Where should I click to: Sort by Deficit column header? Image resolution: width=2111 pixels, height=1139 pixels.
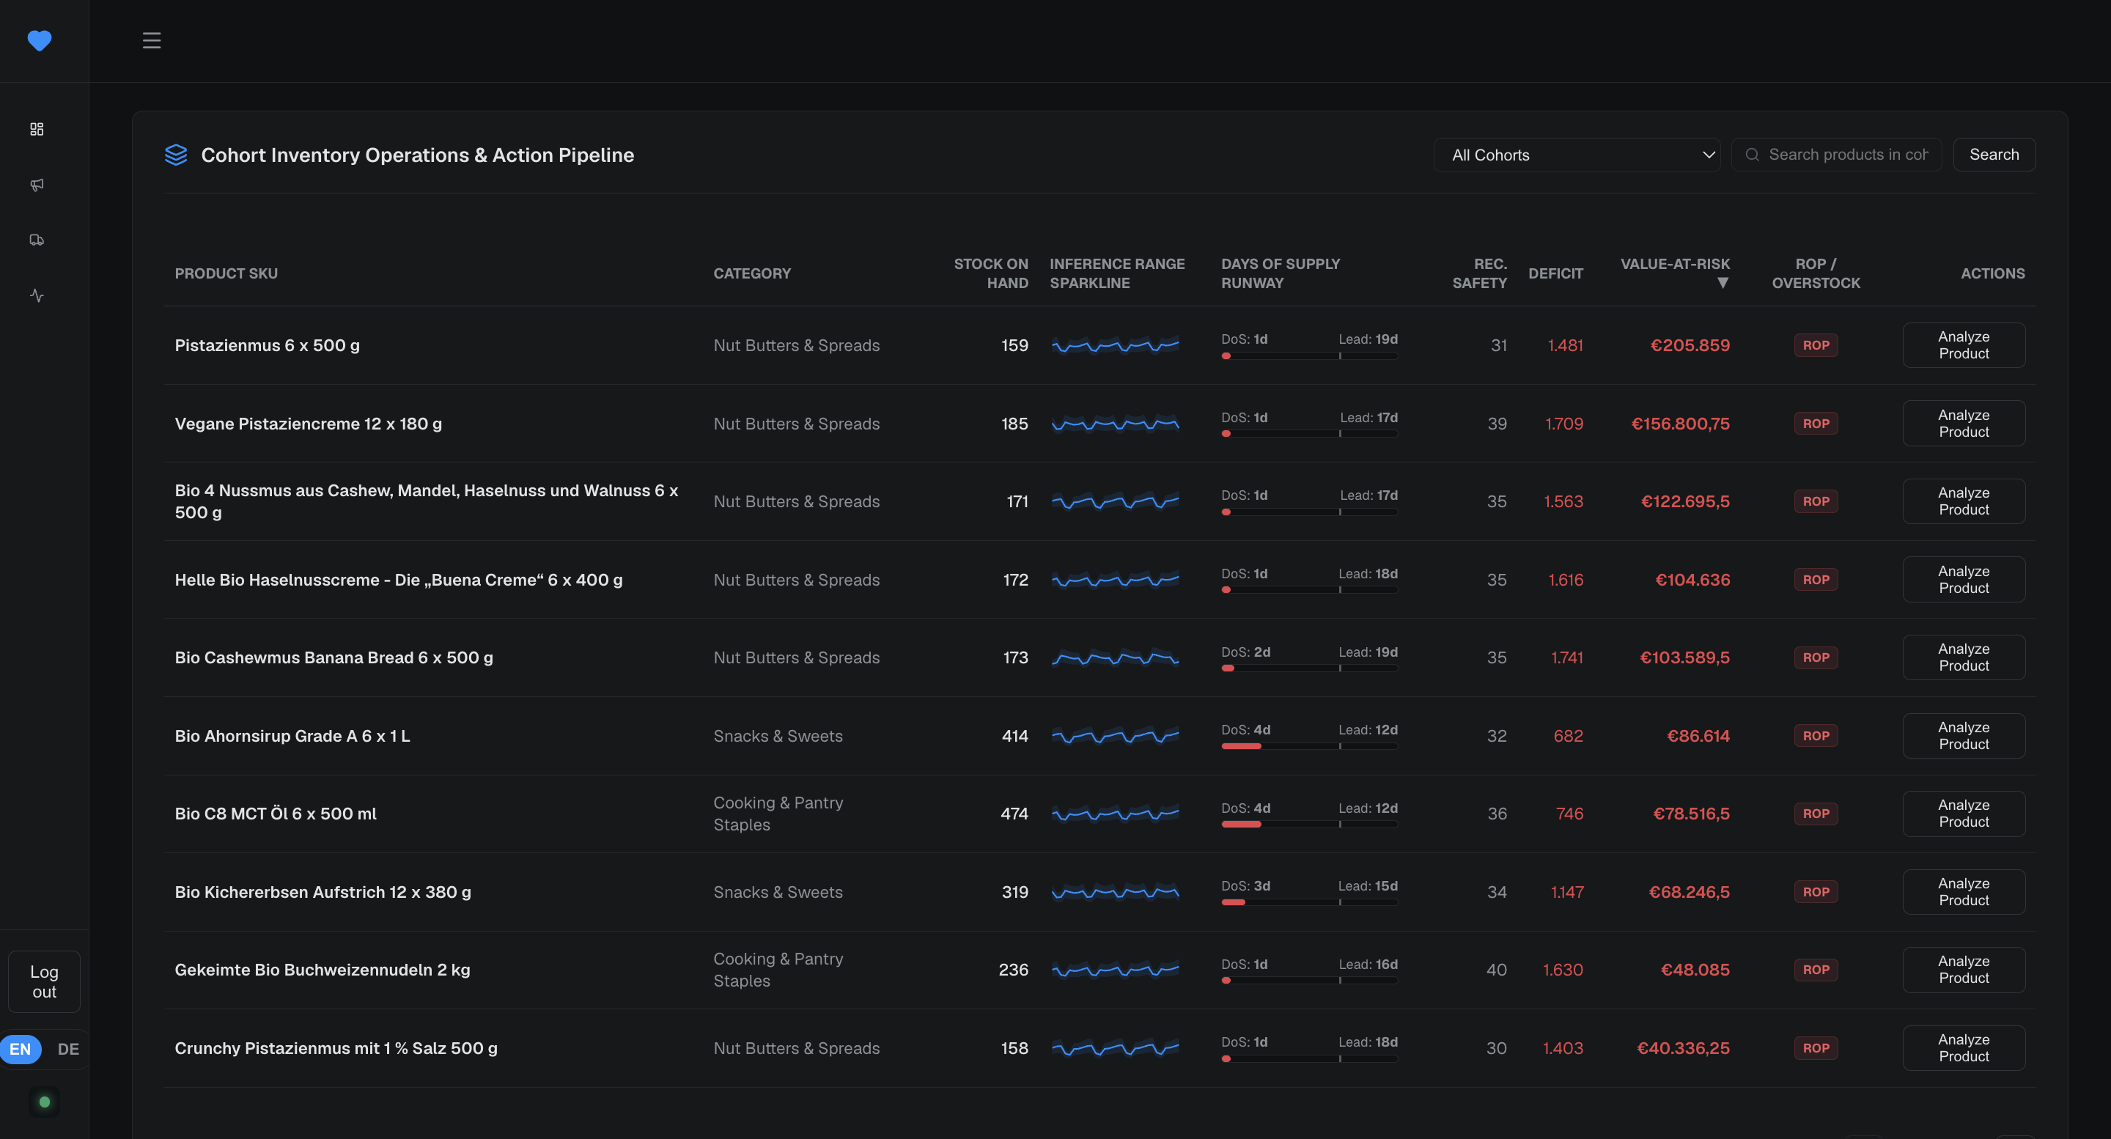tap(1555, 273)
